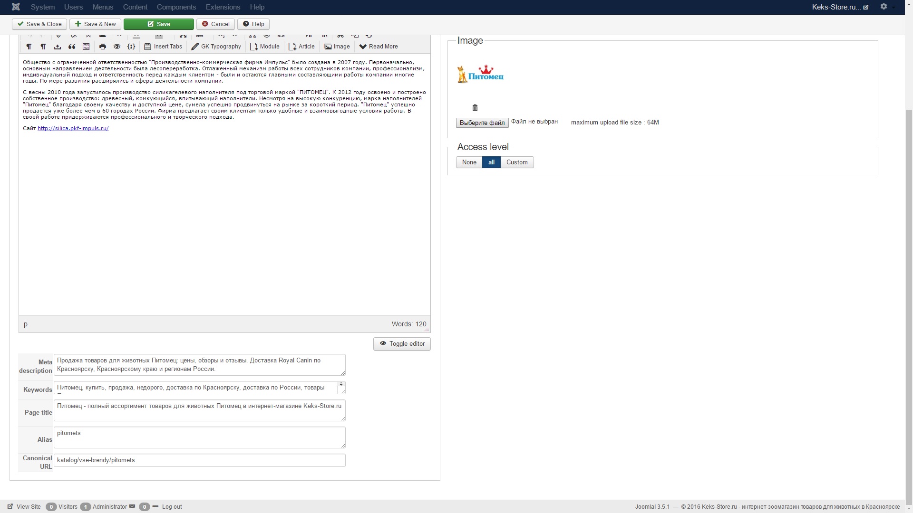Viewport: 913px width, 513px height.
Task: Click the Joomla logo icon in top bar
Action: tap(16, 7)
